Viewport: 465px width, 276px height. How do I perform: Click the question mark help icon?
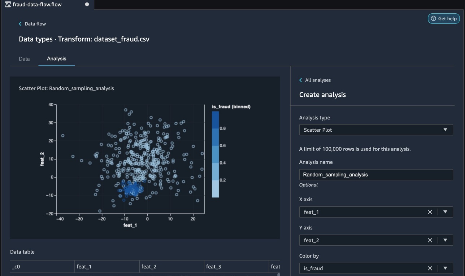click(x=434, y=18)
